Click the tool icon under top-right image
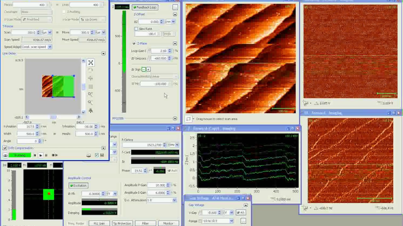Image resolution: width=403 pixels, height=226 pixels. pyautogui.click(x=305, y=103)
